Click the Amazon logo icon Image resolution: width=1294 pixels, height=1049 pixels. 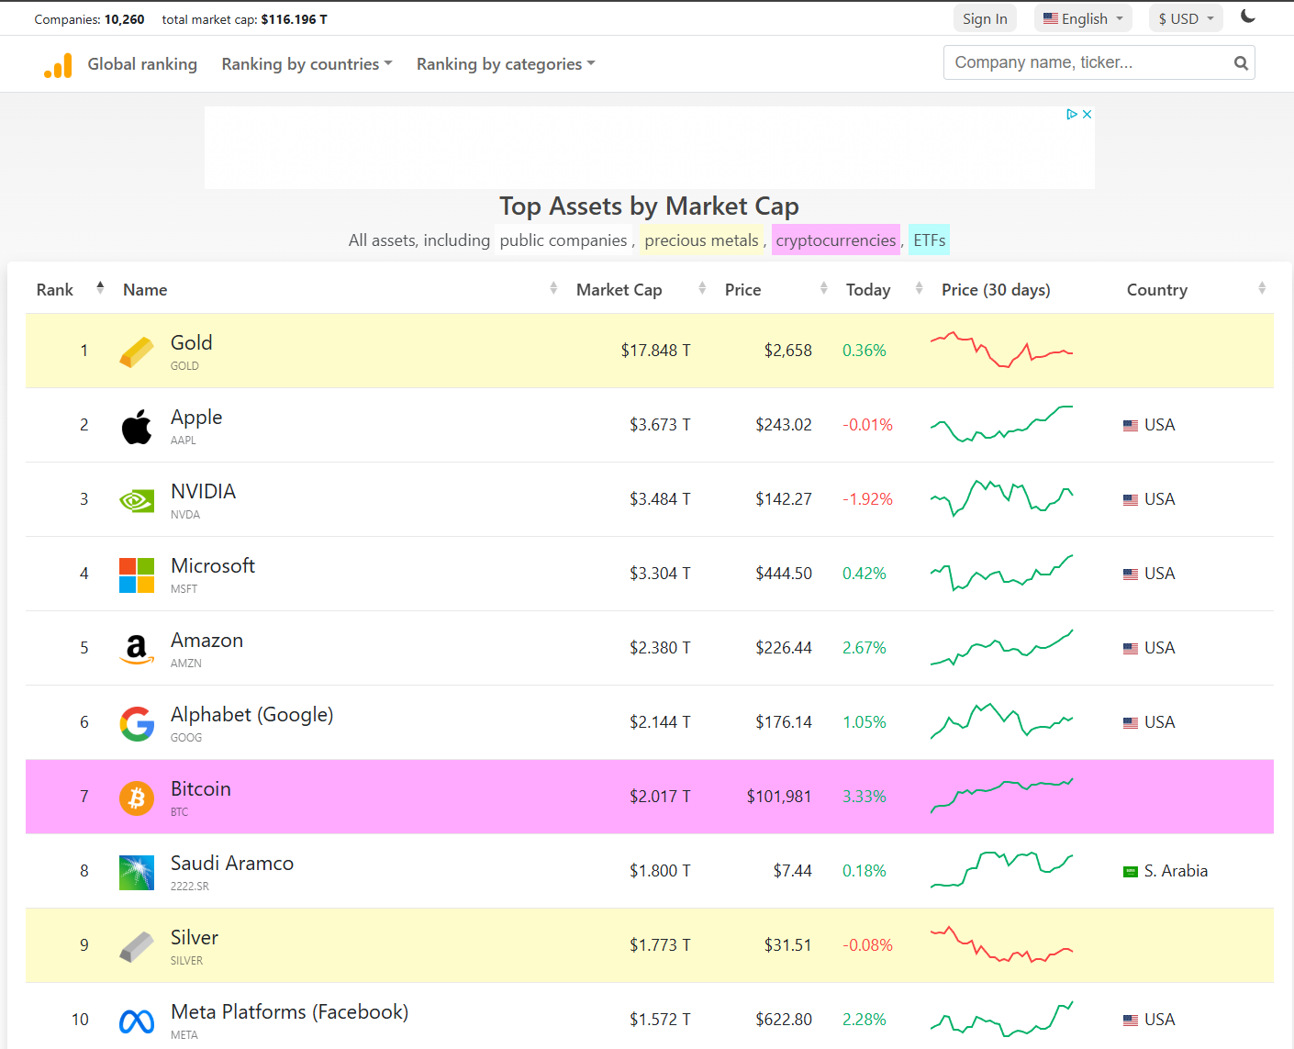(137, 650)
